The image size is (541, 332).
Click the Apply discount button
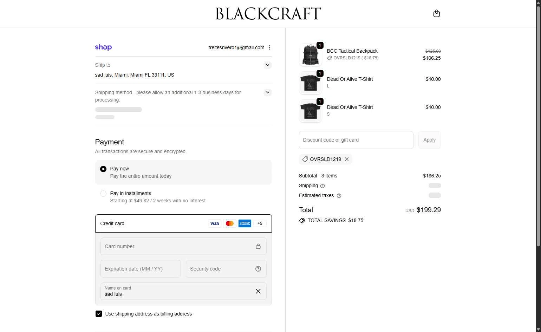click(x=429, y=140)
